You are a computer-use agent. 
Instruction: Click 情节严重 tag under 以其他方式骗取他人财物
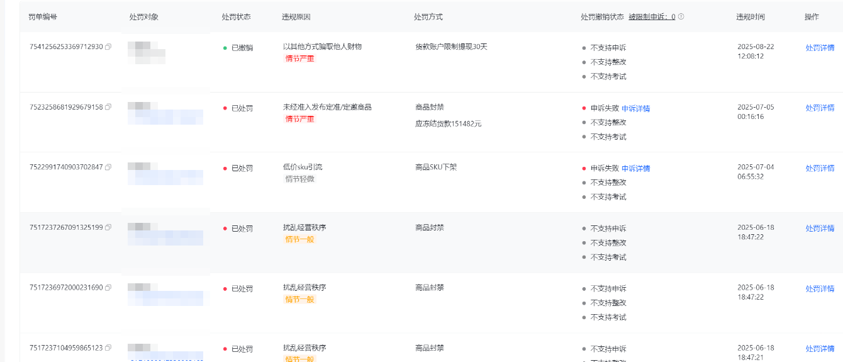[x=299, y=59]
